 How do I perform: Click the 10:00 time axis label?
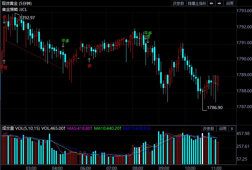pos(190,168)
